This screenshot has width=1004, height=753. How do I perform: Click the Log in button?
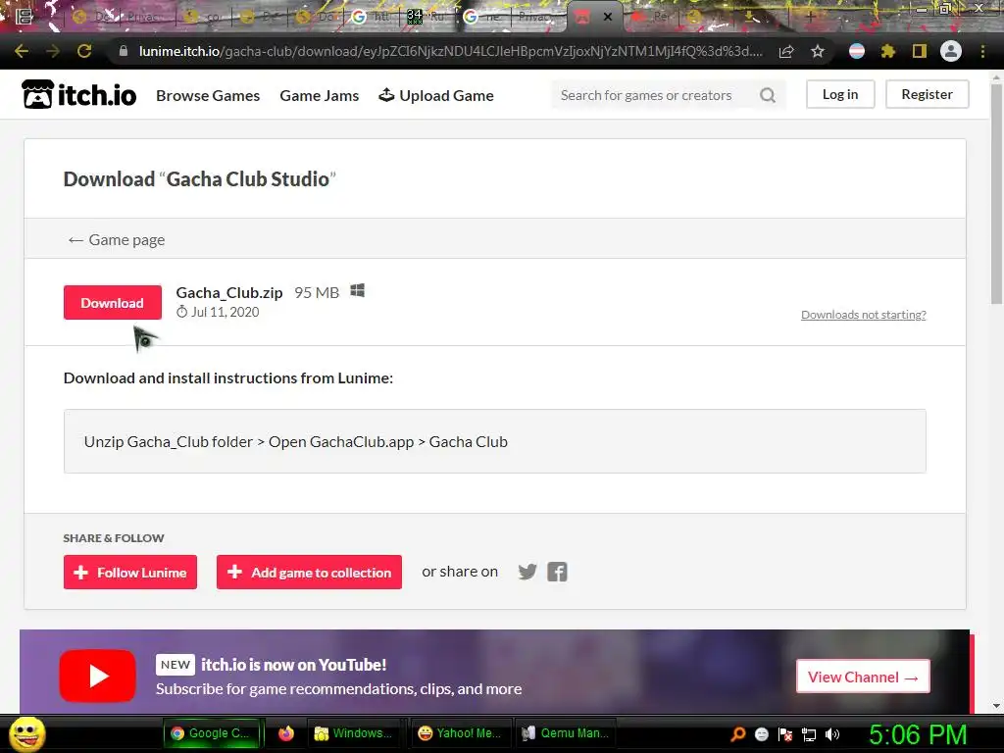click(x=840, y=94)
